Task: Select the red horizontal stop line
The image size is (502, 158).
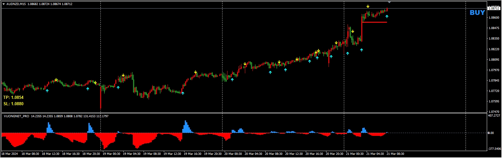Action: pyautogui.click(x=374, y=22)
